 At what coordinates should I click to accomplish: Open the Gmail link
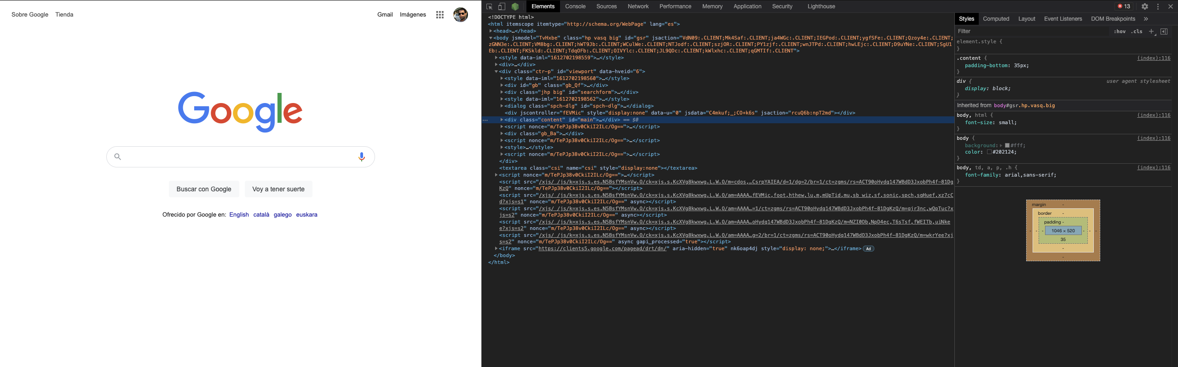pyautogui.click(x=385, y=15)
